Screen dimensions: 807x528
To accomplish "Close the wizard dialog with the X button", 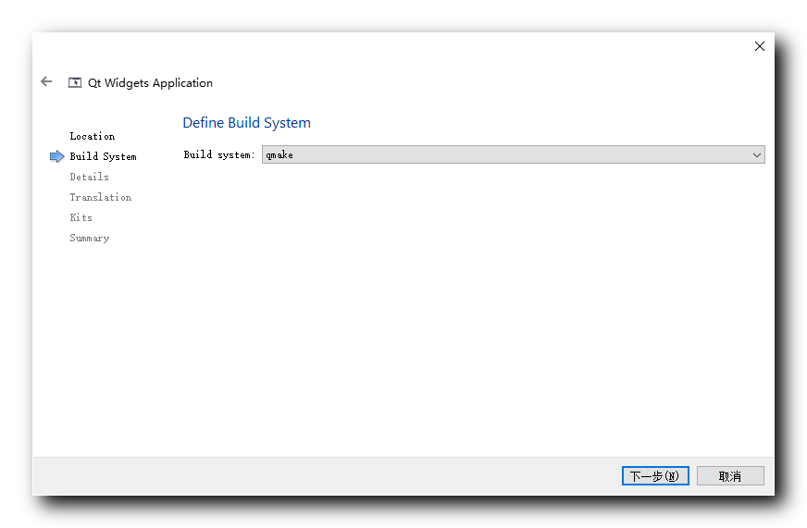I will [x=759, y=46].
